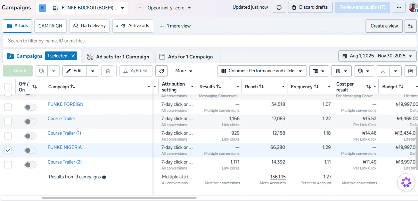Click the blue K account badge
The width and height of the screenshot is (418, 201).
43,8
